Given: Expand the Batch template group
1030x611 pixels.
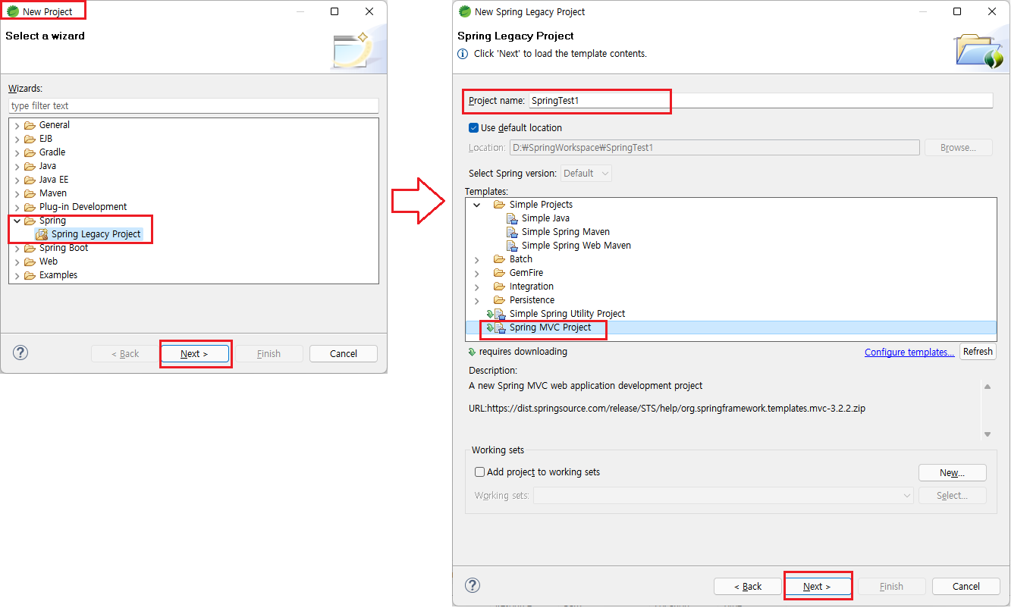Looking at the screenshot, I should click(476, 259).
